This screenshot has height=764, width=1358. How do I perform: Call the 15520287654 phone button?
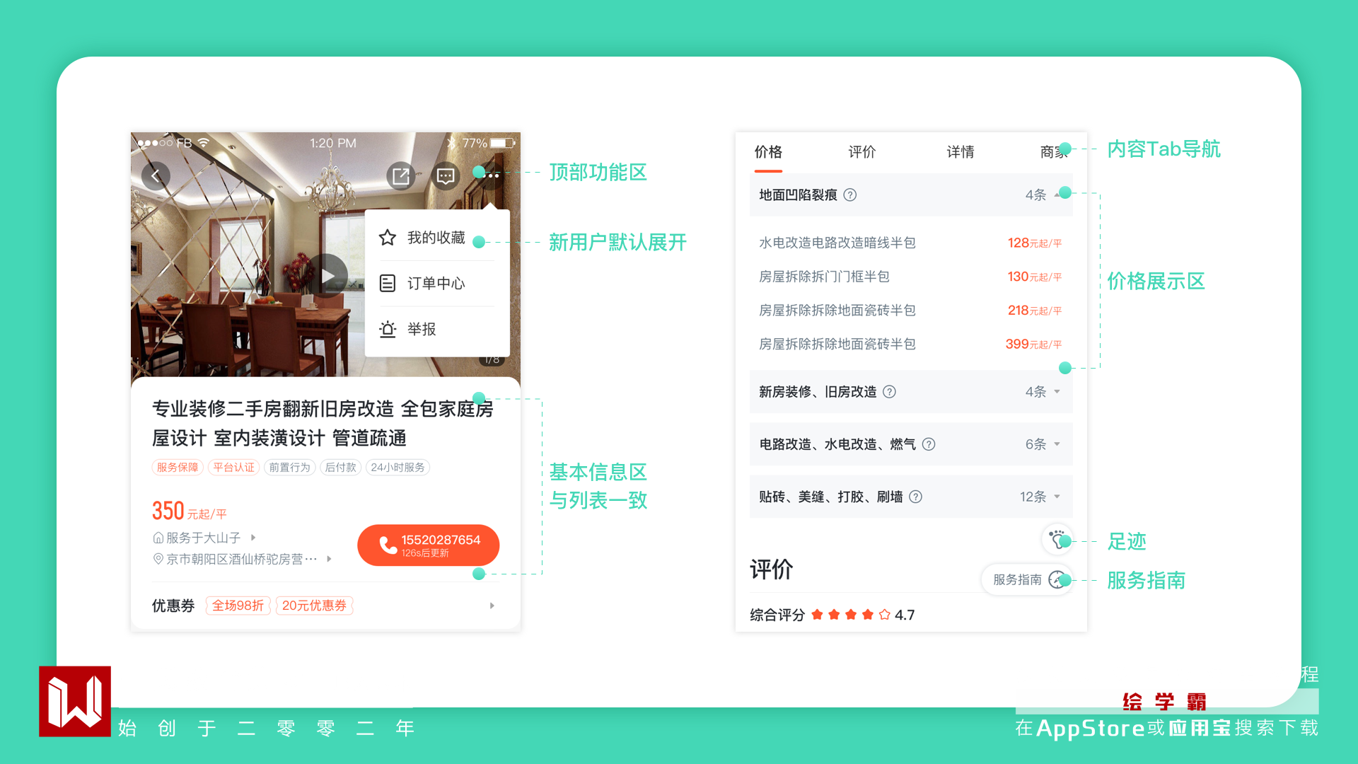(x=429, y=545)
